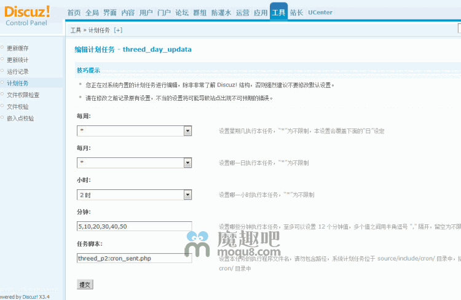Open the 界面 tab
This screenshot has height=300, width=461.
(x=110, y=13)
